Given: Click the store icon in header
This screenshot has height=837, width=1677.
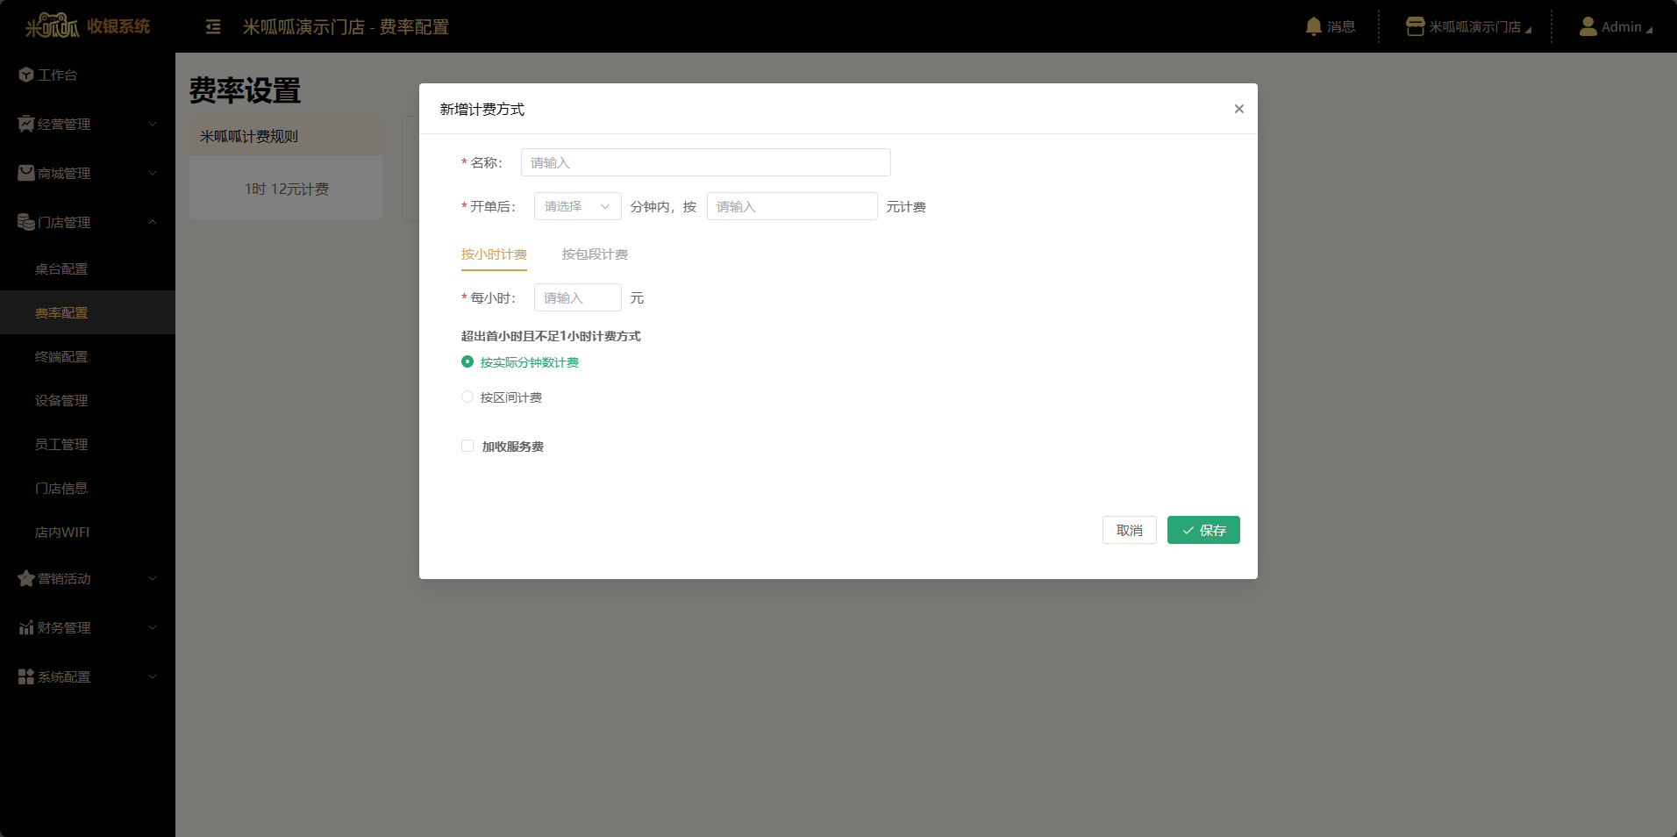Looking at the screenshot, I should 1415,26.
